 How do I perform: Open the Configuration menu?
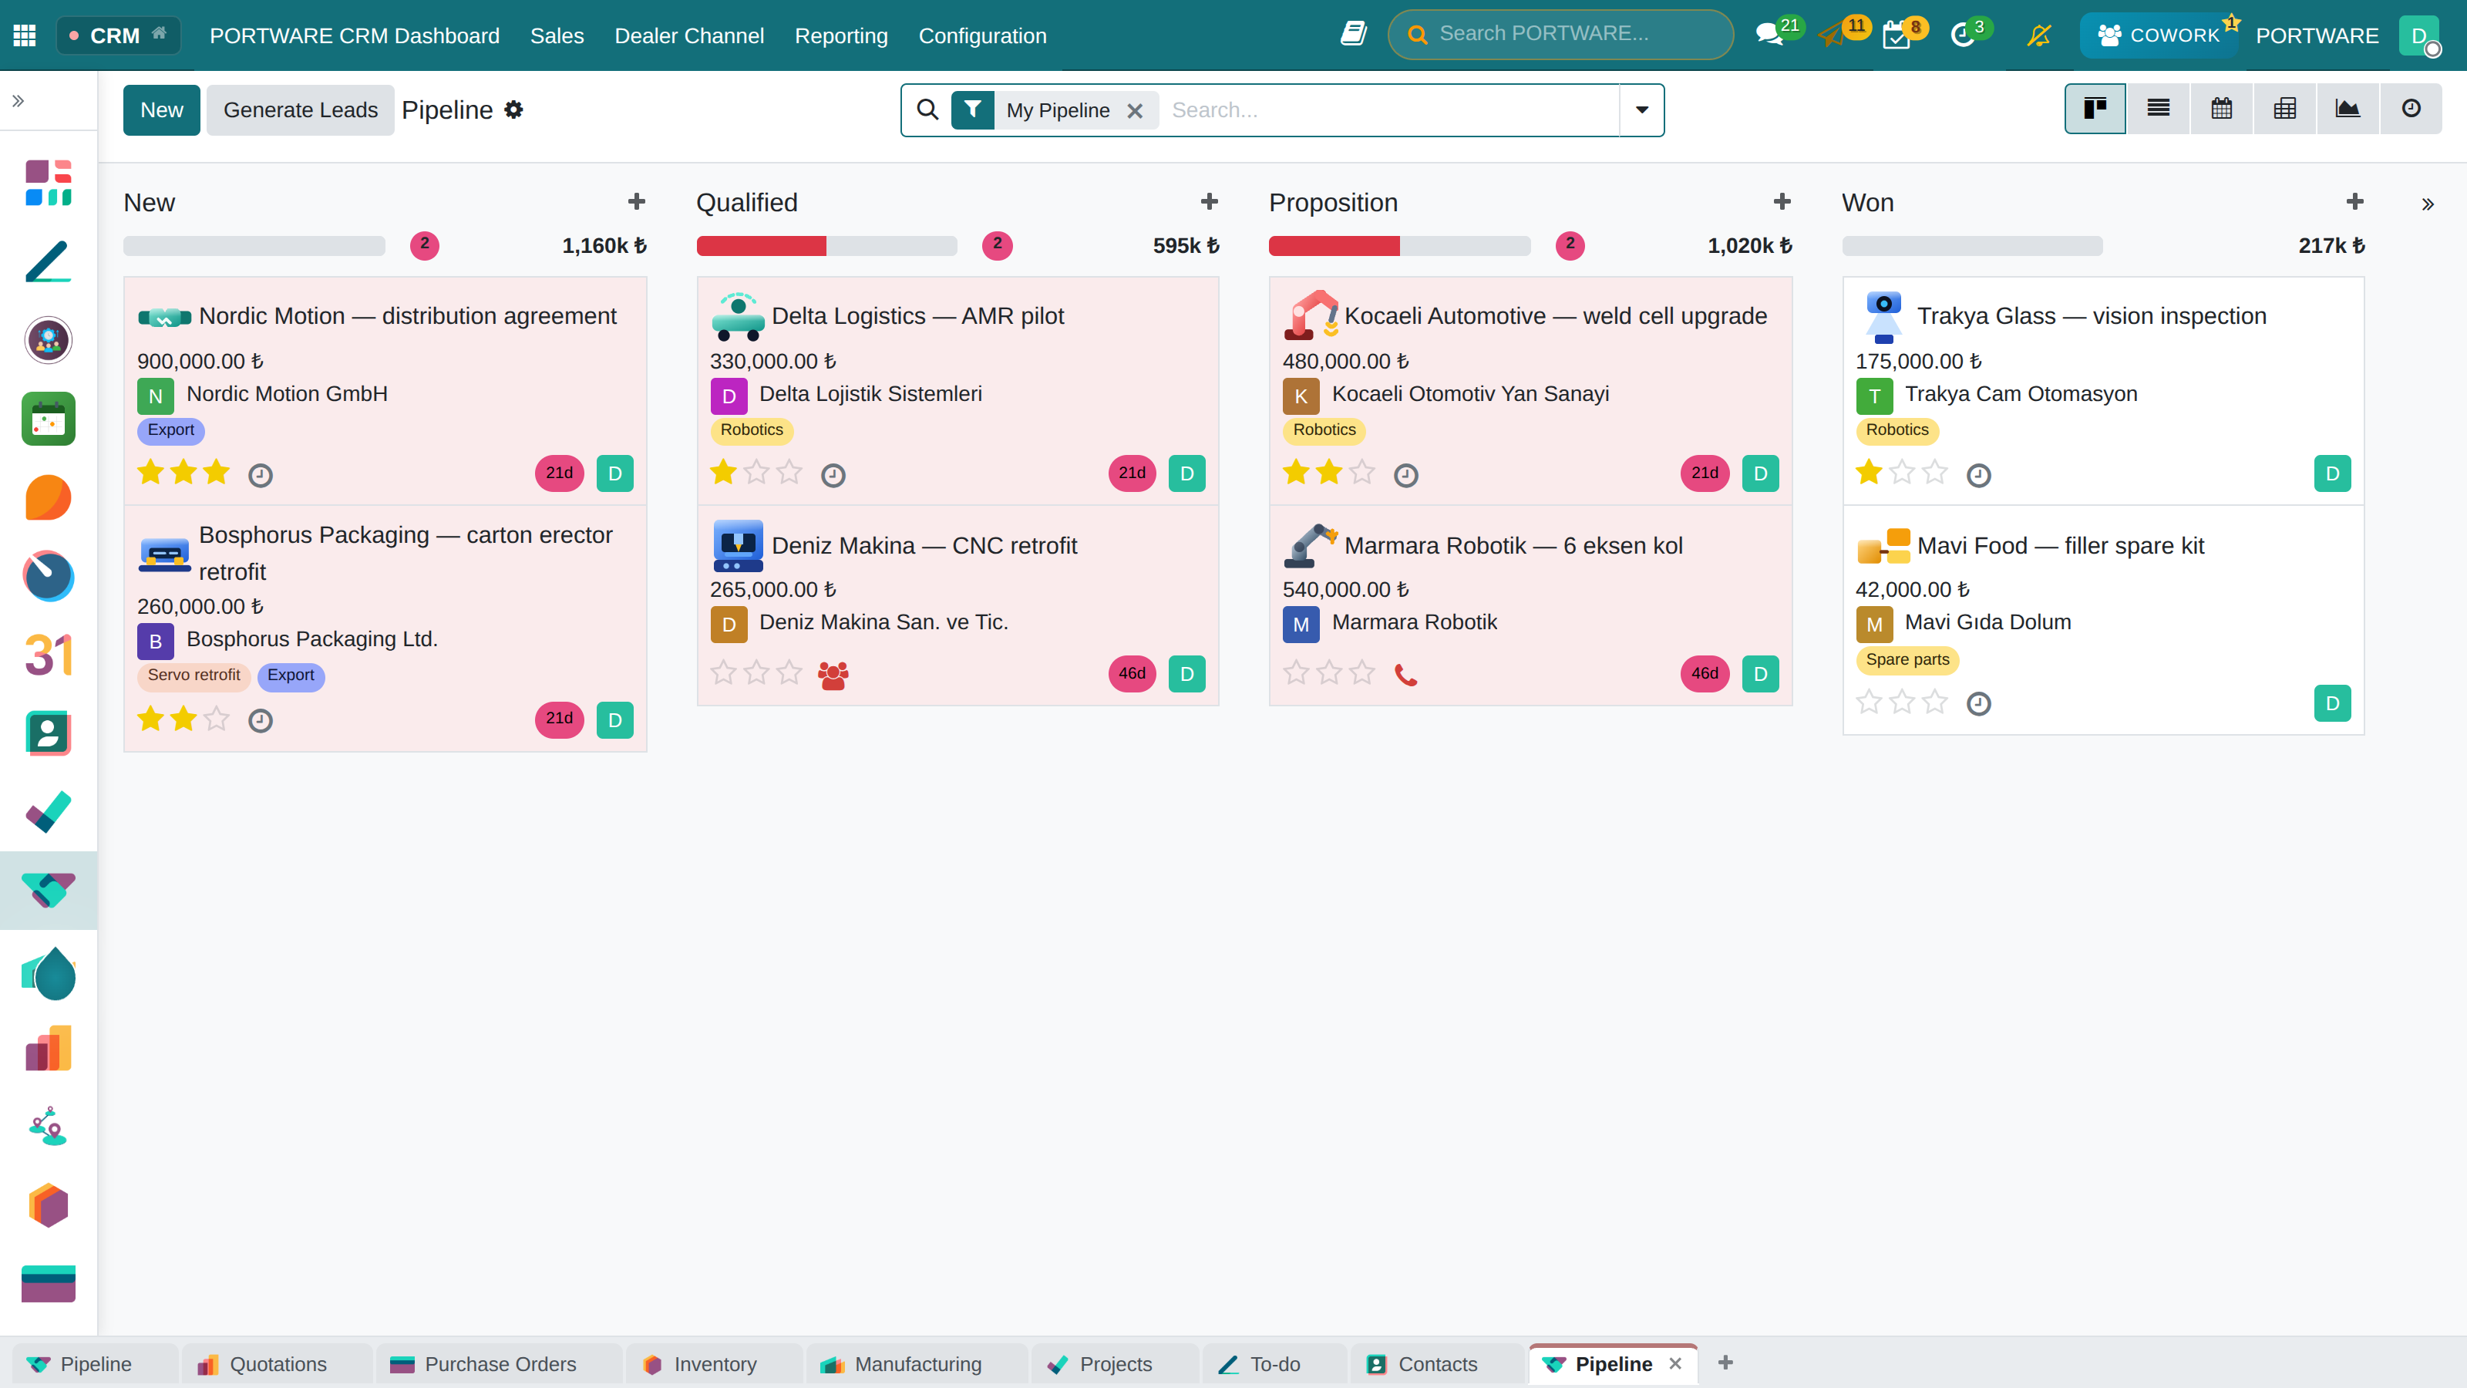[981, 35]
